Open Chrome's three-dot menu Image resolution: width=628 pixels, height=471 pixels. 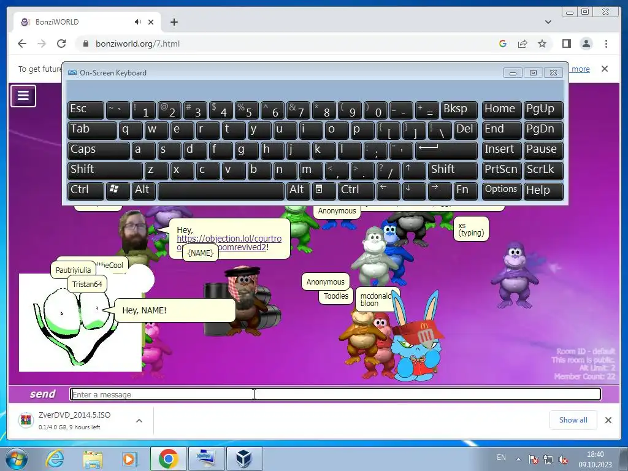coord(606,44)
